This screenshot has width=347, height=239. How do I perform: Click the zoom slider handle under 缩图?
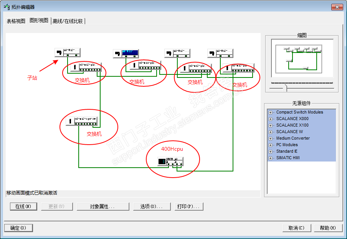(286, 88)
